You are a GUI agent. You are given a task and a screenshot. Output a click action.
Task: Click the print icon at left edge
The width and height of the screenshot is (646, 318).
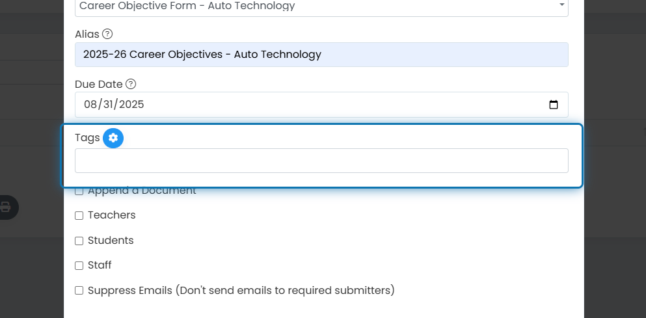pos(5,207)
